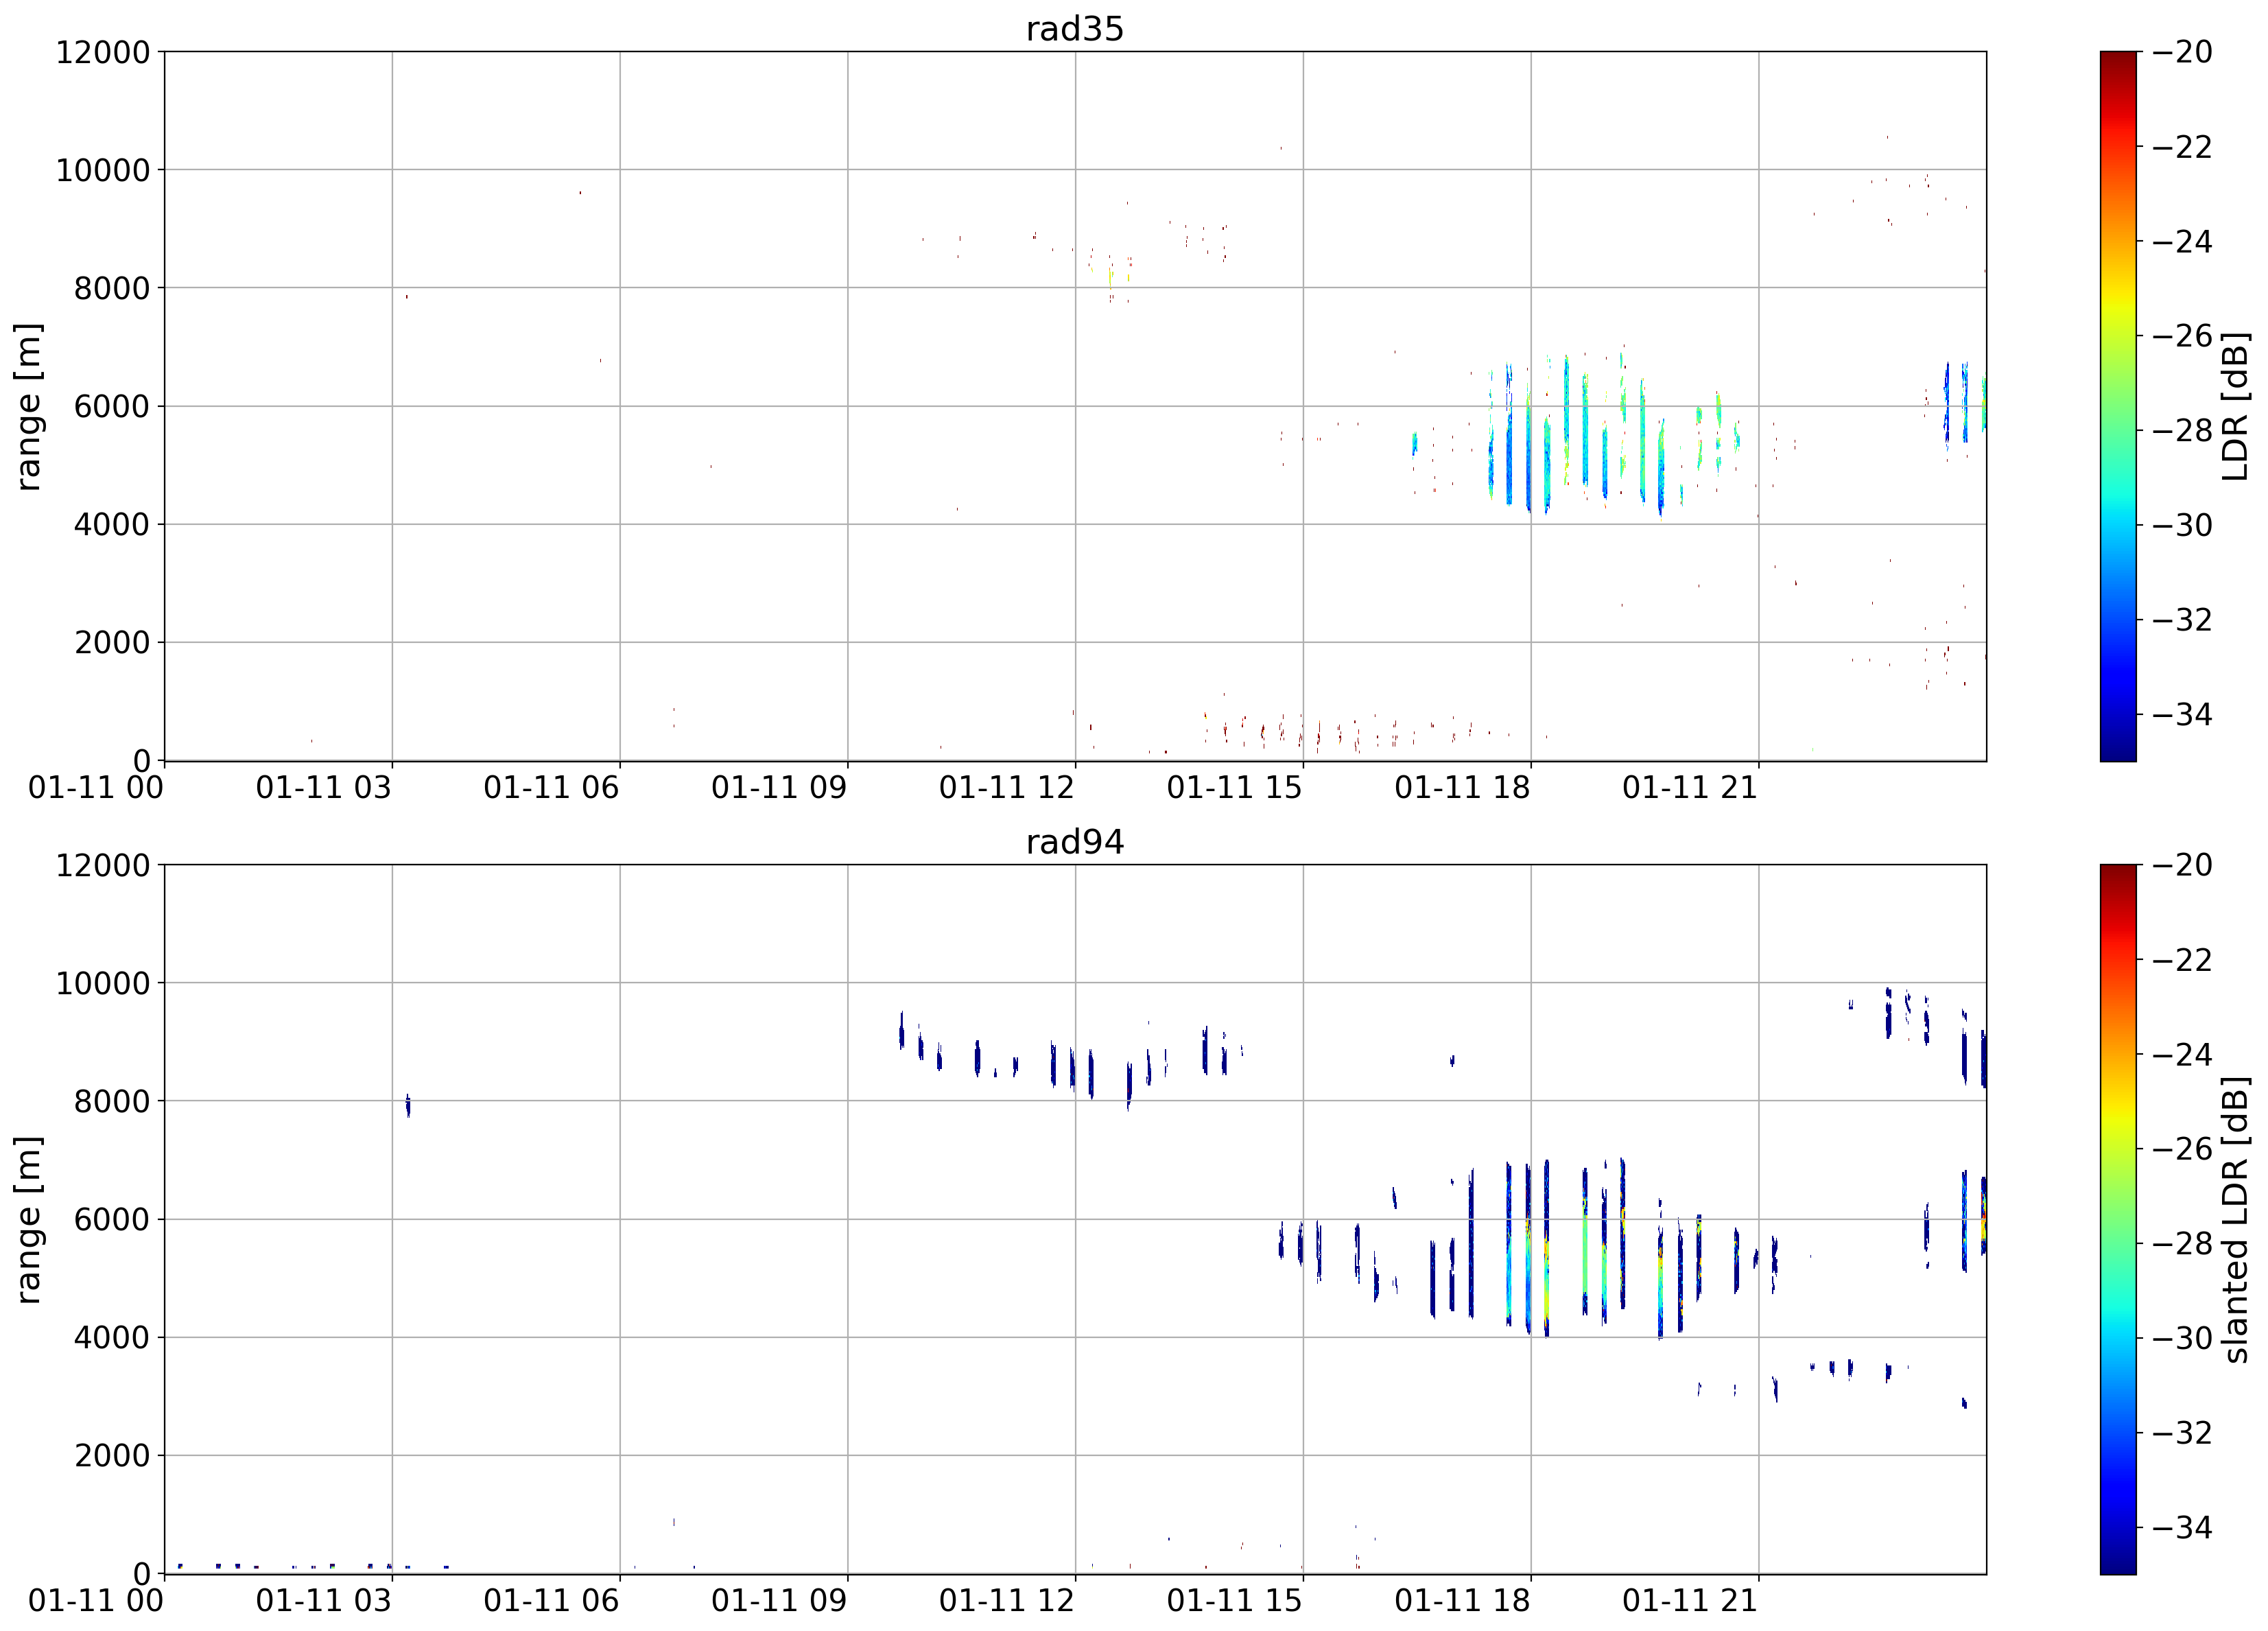Click the 01-11 00 x-tick under rad35
Screen dimensions: 2268x1631
click(x=96, y=787)
